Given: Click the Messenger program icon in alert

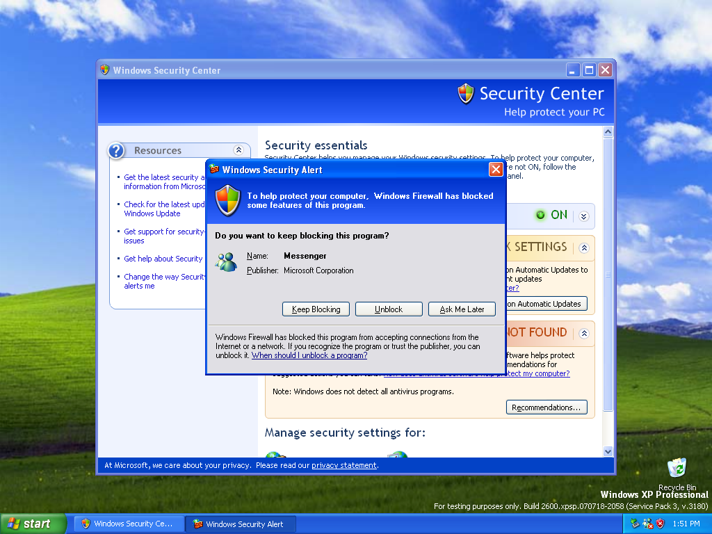Looking at the screenshot, I should tap(226, 262).
